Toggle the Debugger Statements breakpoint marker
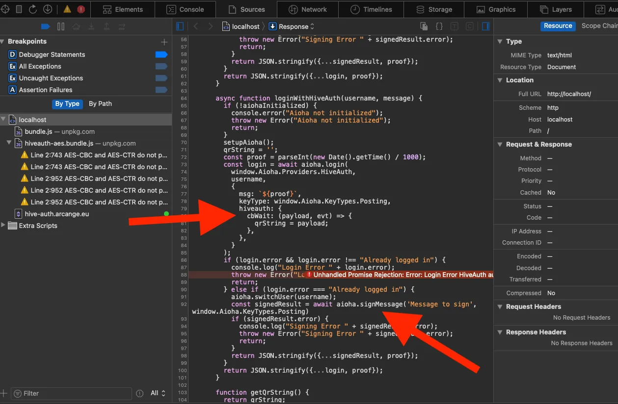Viewport: 618px width, 404px height. coord(161,54)
